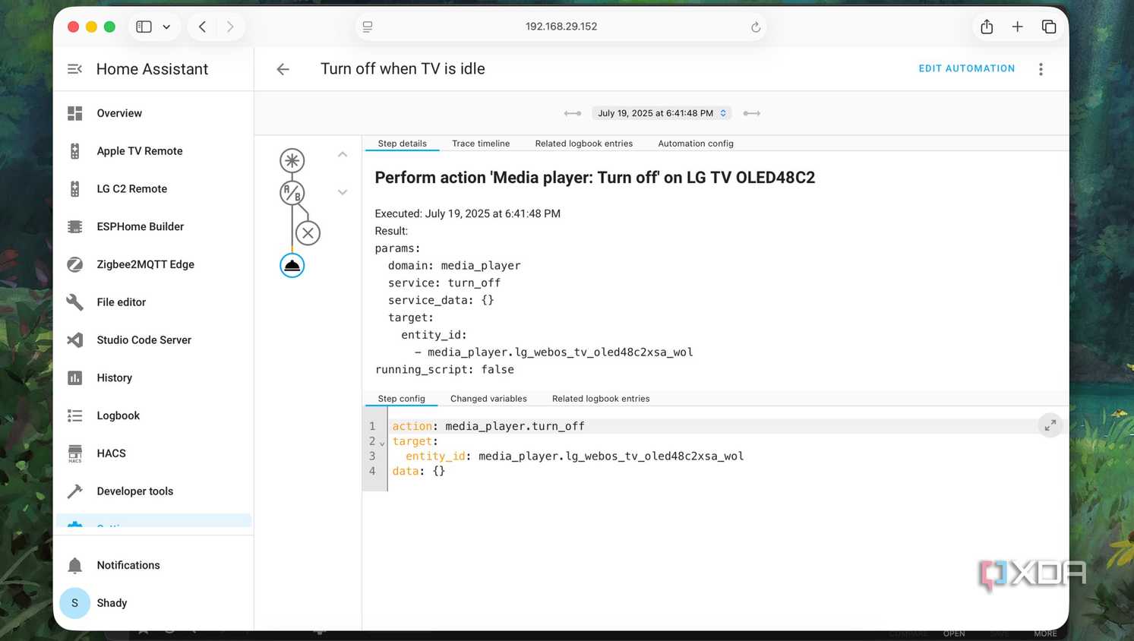This screenshot has height=641, width=1134.
Task: Select the choose A/B node in trace
Action: tap(292, 193)
